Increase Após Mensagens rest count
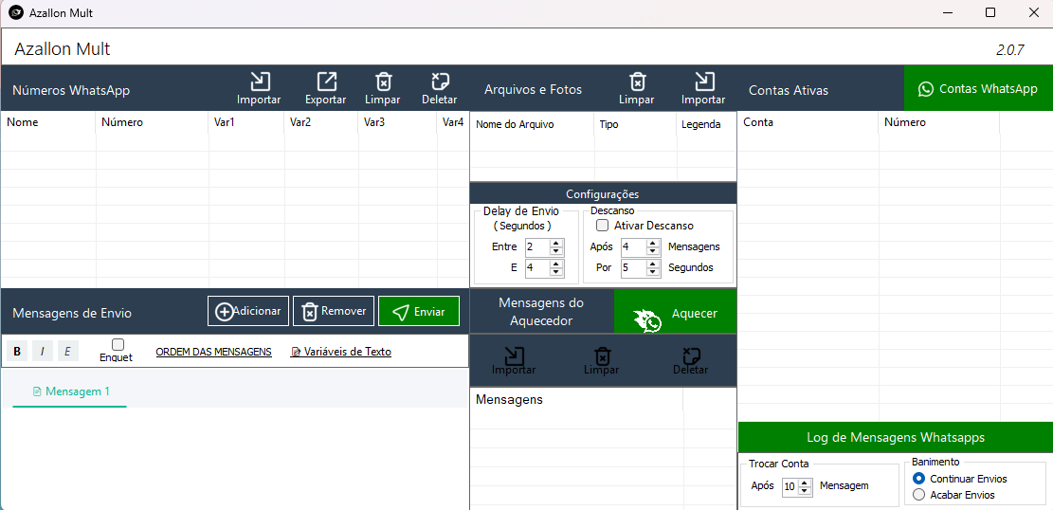The image size is (1053, 510). tap(652, 244)
